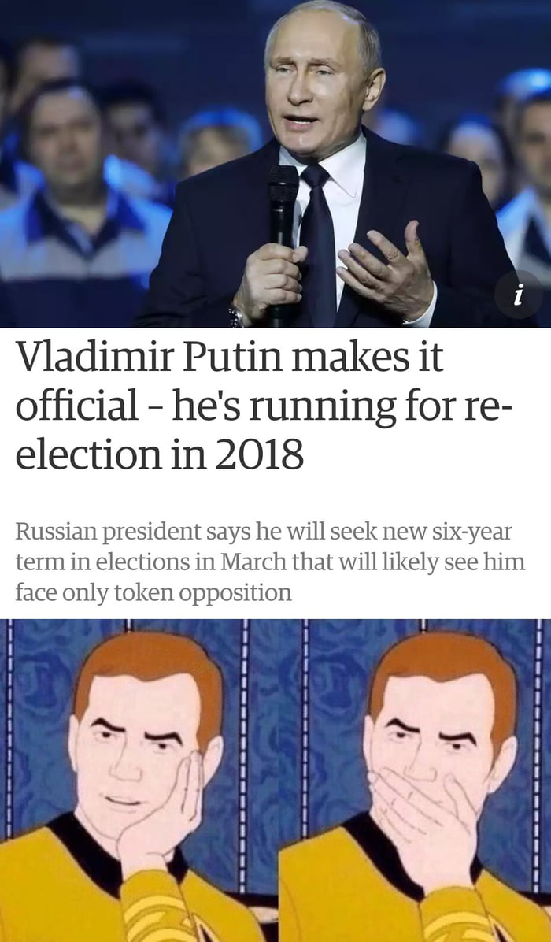
Task: Click right cartoon panel with hand covering mouth
Action: coord(416,781)
